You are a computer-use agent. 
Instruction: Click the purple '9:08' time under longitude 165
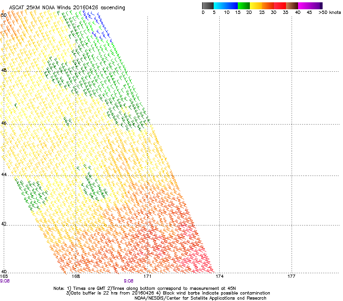[5, 281]
